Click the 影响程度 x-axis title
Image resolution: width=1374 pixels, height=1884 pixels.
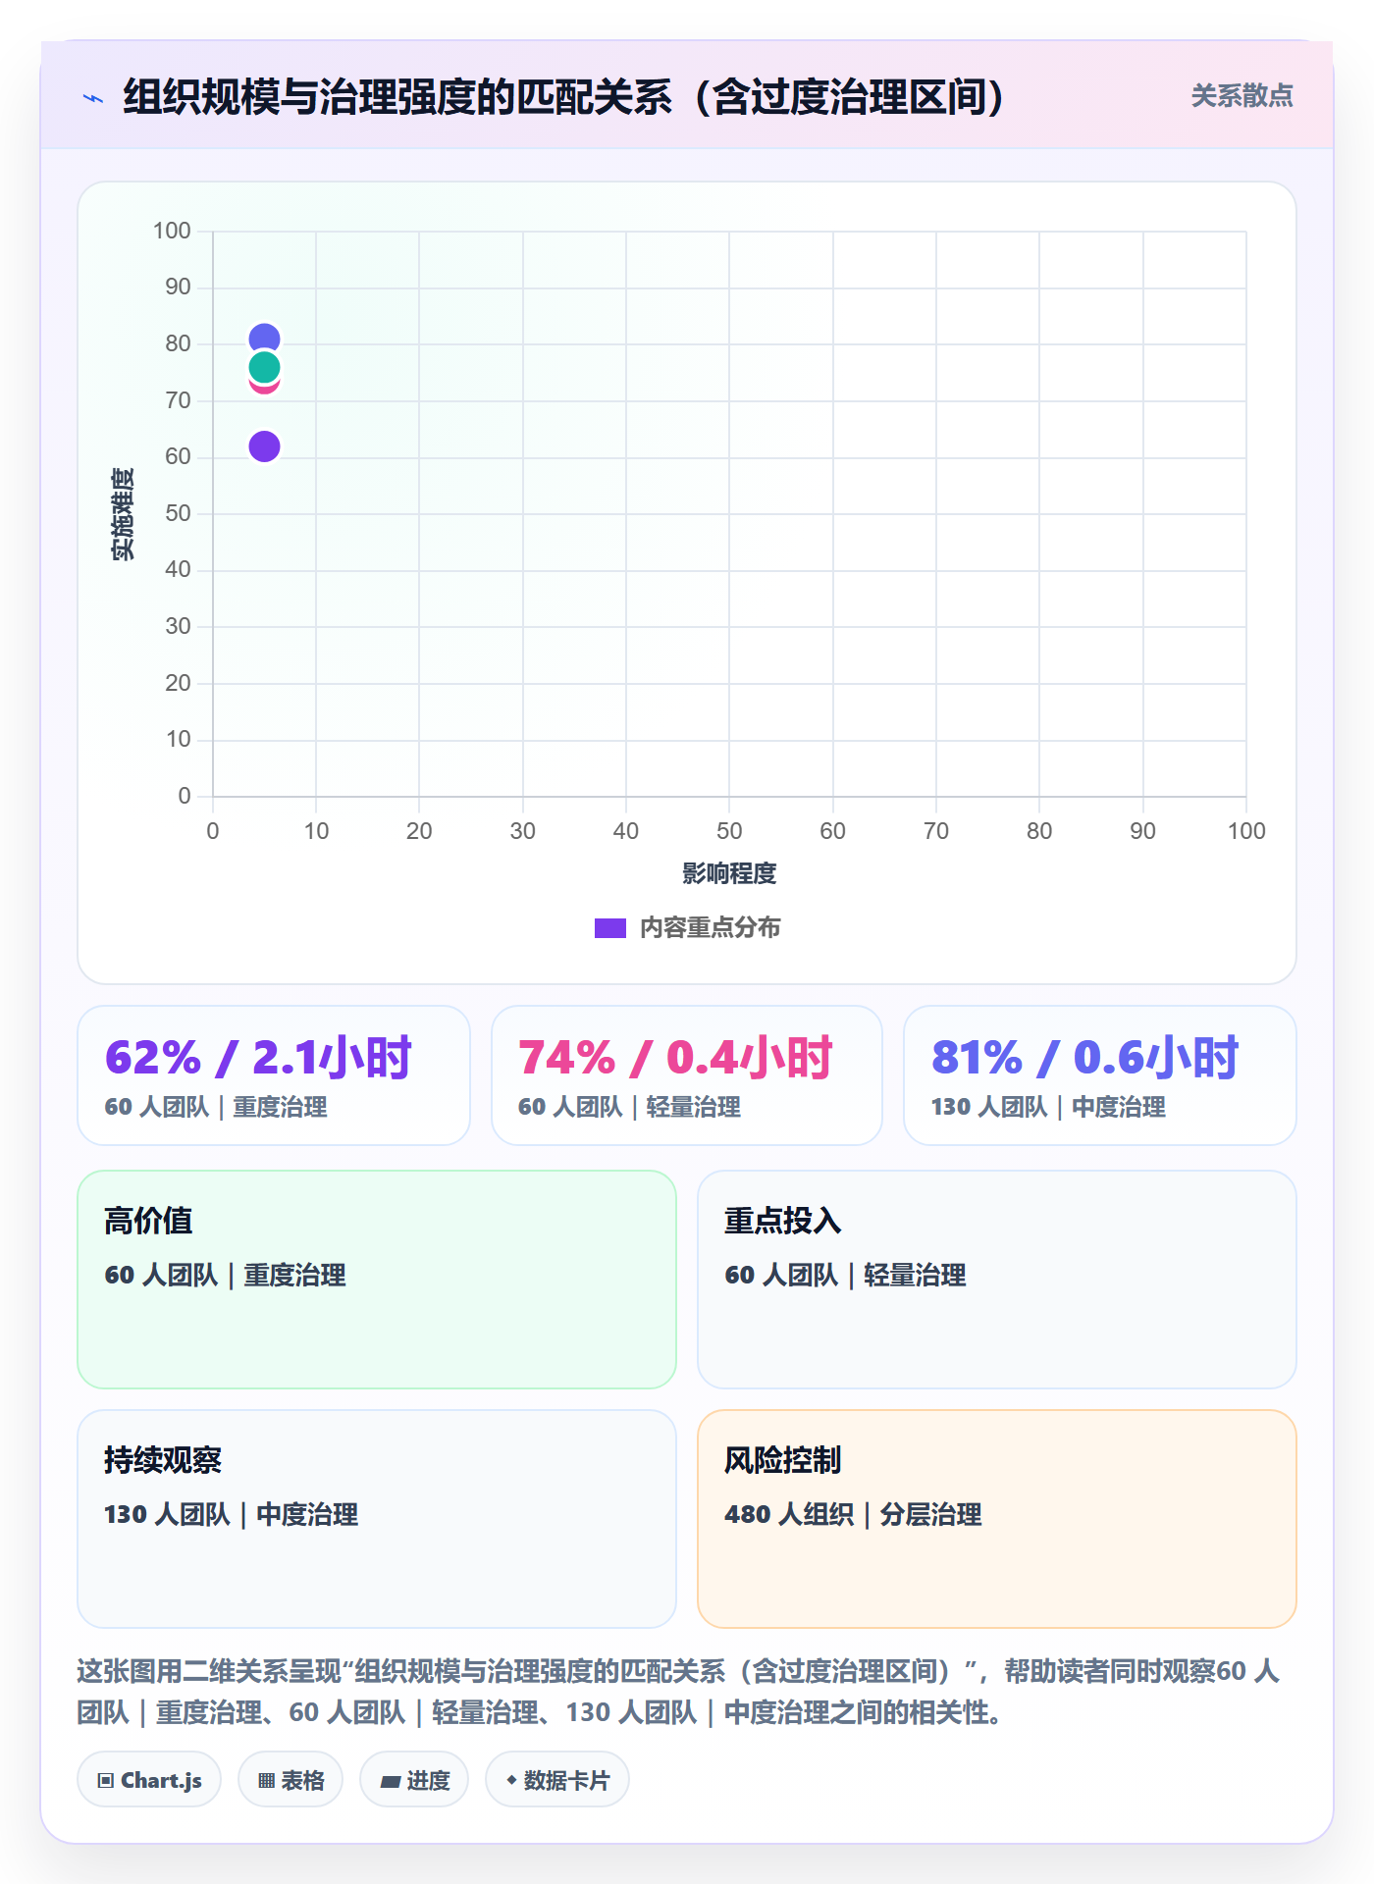(729, 873)
